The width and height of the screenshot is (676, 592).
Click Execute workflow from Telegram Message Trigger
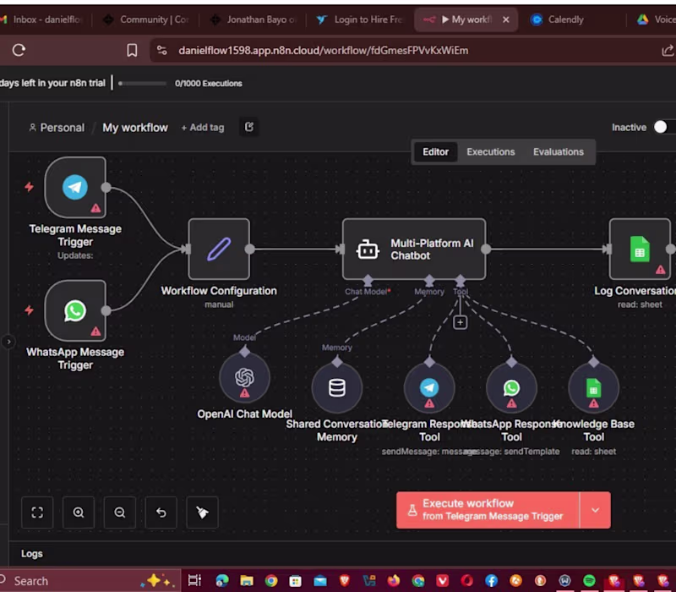coord(488,510)
